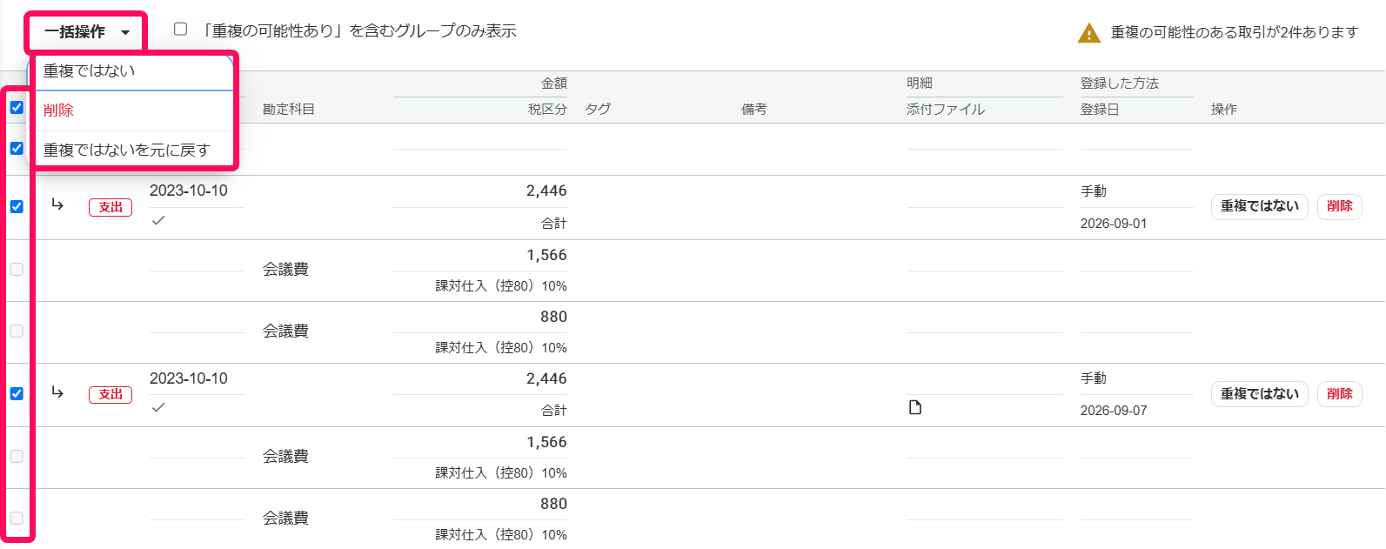Click the child arrow icon of the 2026-09-07 transaction

(57, 392)
